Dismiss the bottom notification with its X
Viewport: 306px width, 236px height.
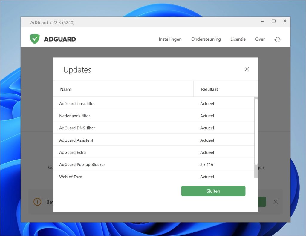(x=276, y=202)
